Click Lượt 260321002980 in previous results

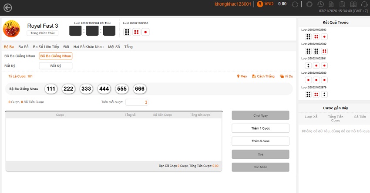(314, 73)
